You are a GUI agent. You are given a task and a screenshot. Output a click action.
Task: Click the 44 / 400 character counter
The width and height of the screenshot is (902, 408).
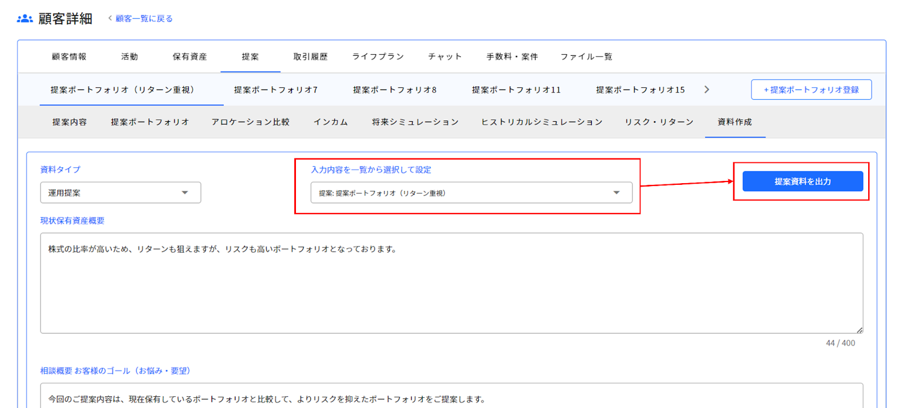tap(841, 343)
